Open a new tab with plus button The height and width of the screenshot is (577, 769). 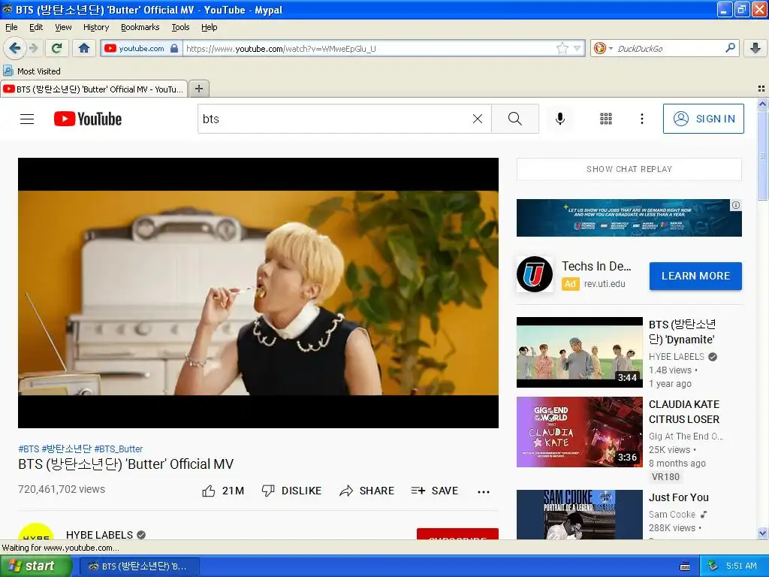[198, 89]
